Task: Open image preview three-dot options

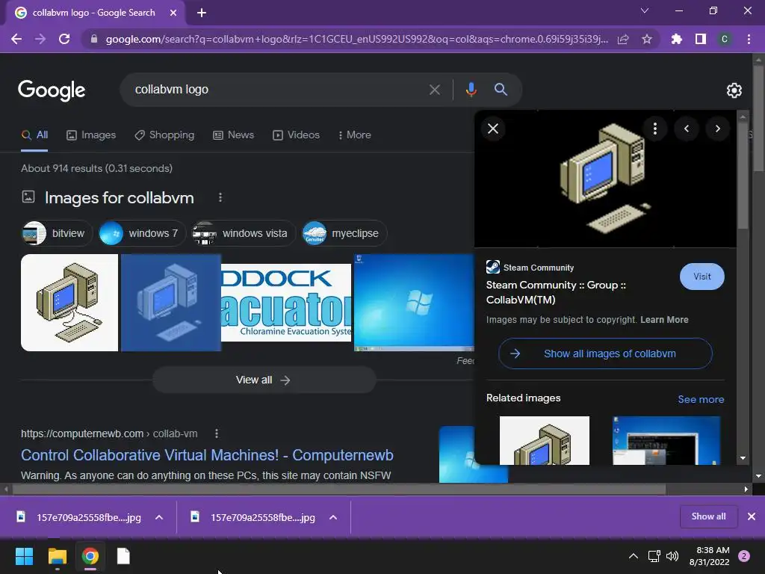Action: point(654,129)
